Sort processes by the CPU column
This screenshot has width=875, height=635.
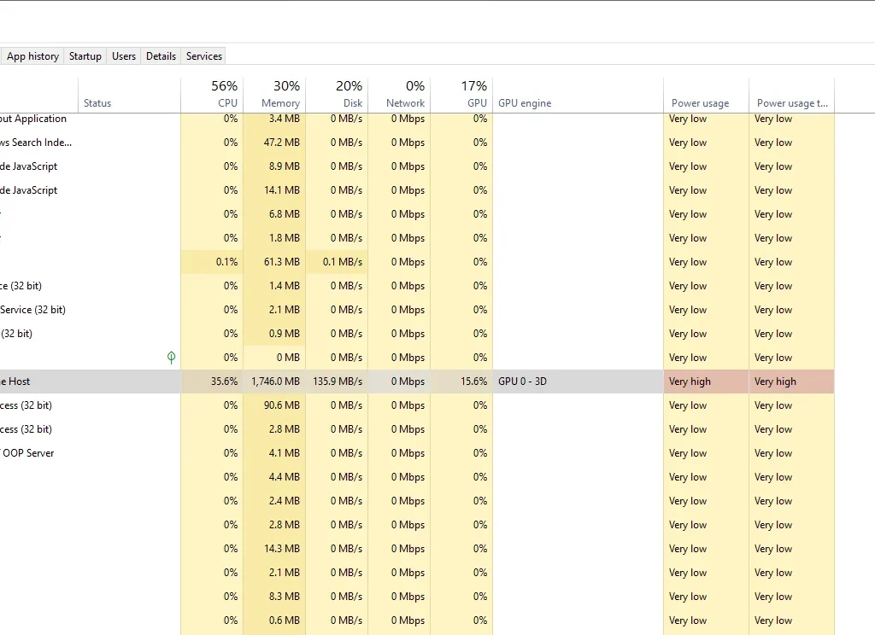(x=214, y=94)
